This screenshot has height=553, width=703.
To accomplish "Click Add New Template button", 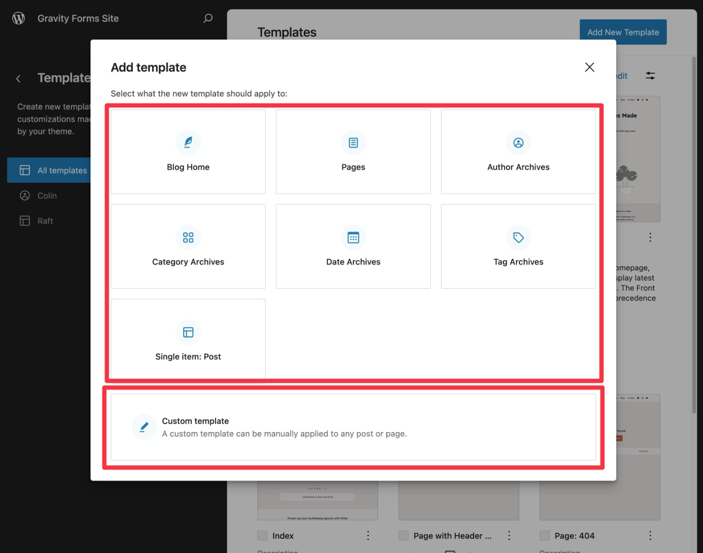I will click(x=623, y=32).
